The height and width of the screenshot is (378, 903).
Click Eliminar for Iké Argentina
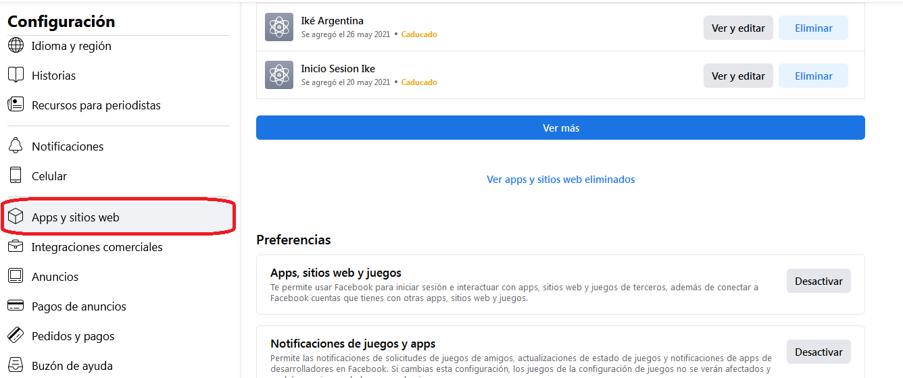[x=813, y=28]
